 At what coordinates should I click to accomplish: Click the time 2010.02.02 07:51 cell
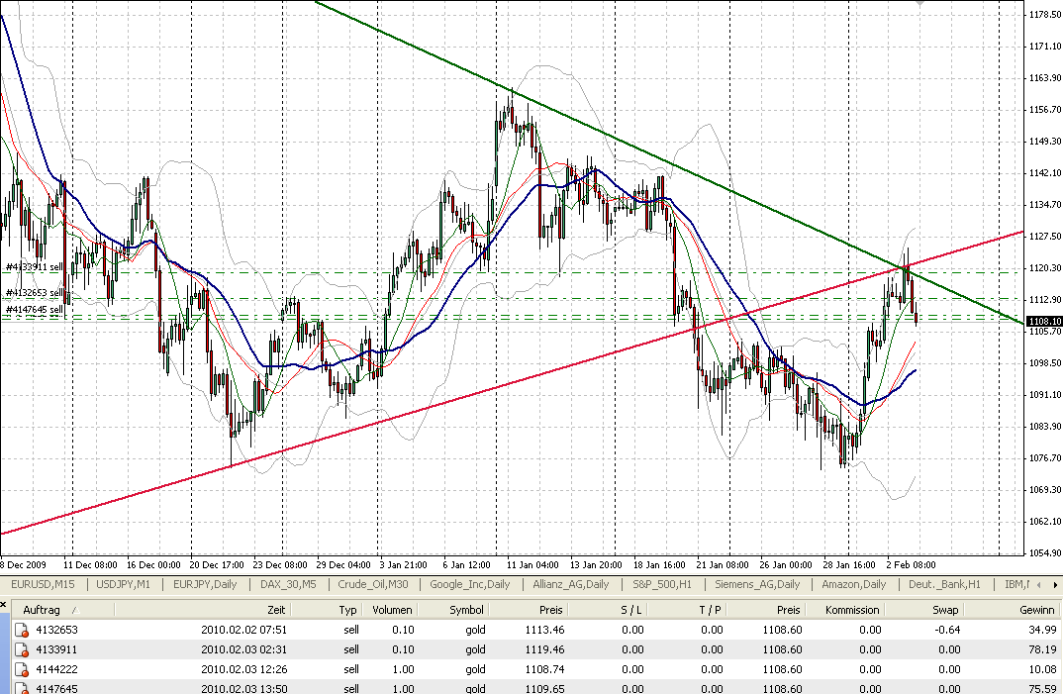click(244, 631)
